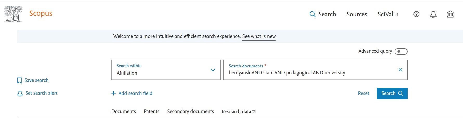Image resolution: width=463 pixels, height=118 pixels.
Task: Open notifications bell icon
Action: click(x=433, y=14)
